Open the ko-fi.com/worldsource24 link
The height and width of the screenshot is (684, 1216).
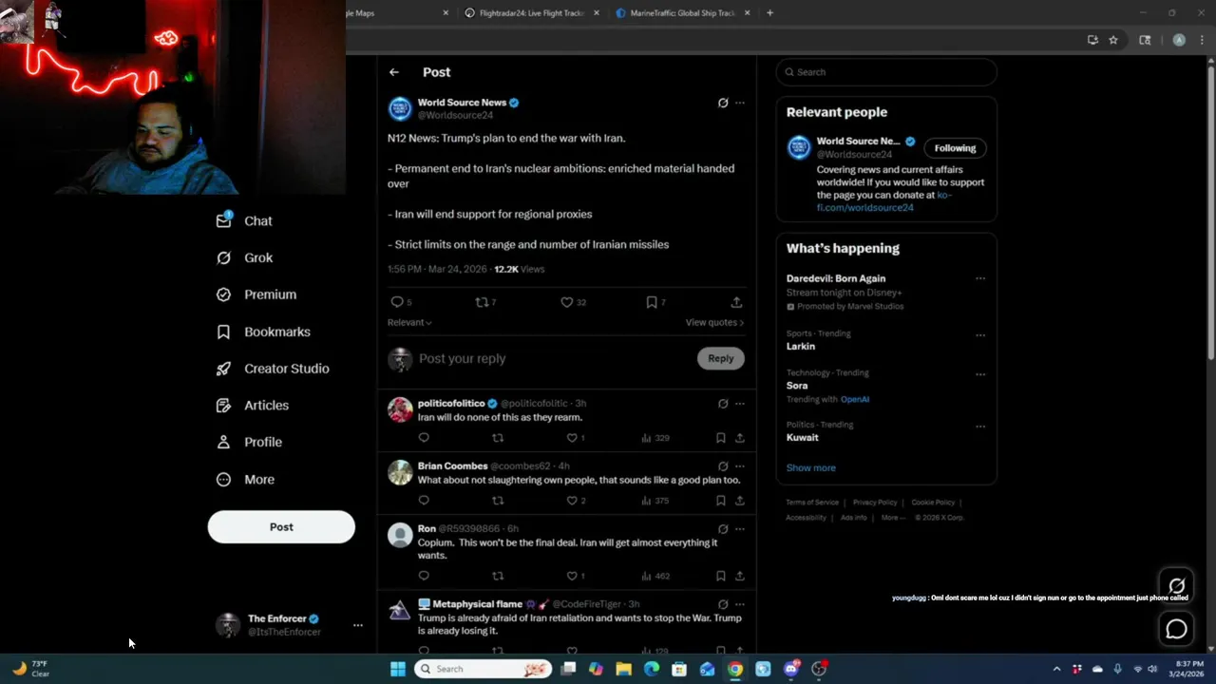coord(883,201)
